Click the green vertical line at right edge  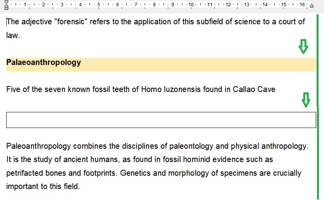[x=317, y=106]
